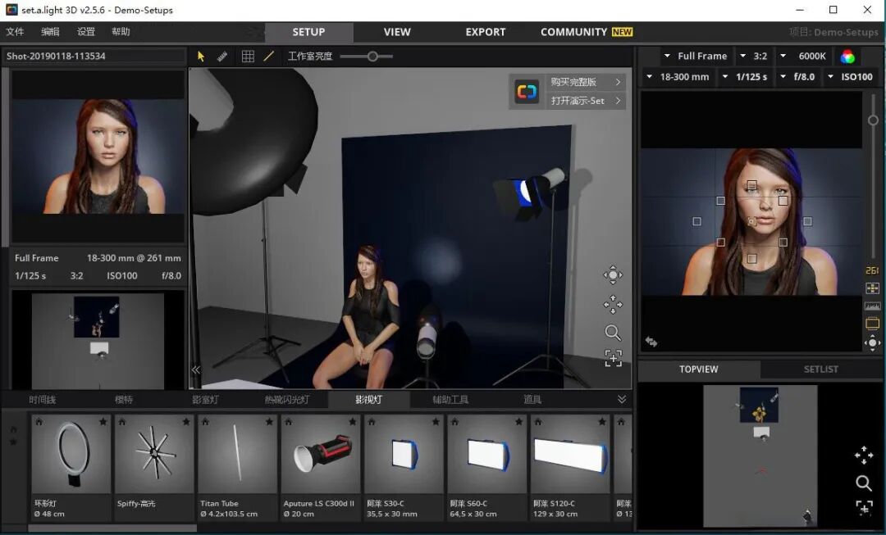
Task: Select the Titan Tube light thumbnail
Action: (237, 453)
